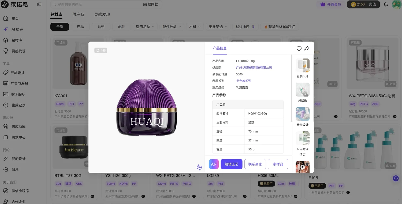
Task: Open the customer service headset icon
Action: pos(396,178)
